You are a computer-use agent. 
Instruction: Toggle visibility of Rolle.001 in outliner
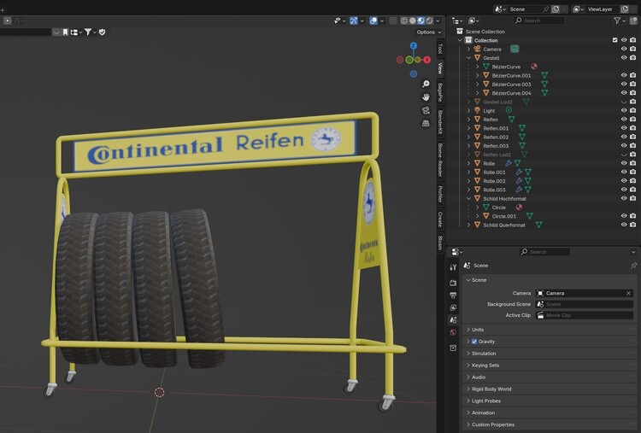(x=623, y=172)
